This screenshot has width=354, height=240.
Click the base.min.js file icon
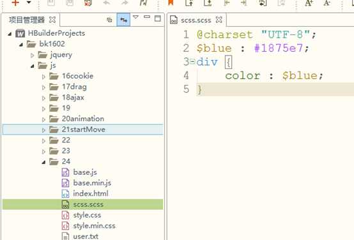point(65,183)
